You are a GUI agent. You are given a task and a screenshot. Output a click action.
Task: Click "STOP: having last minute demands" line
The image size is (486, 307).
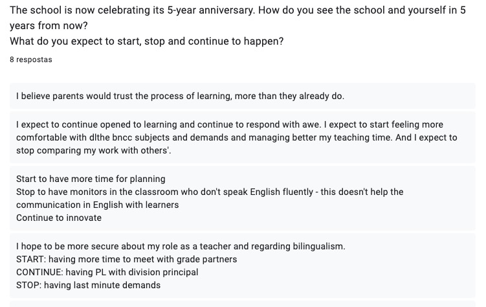click(88, 285)
